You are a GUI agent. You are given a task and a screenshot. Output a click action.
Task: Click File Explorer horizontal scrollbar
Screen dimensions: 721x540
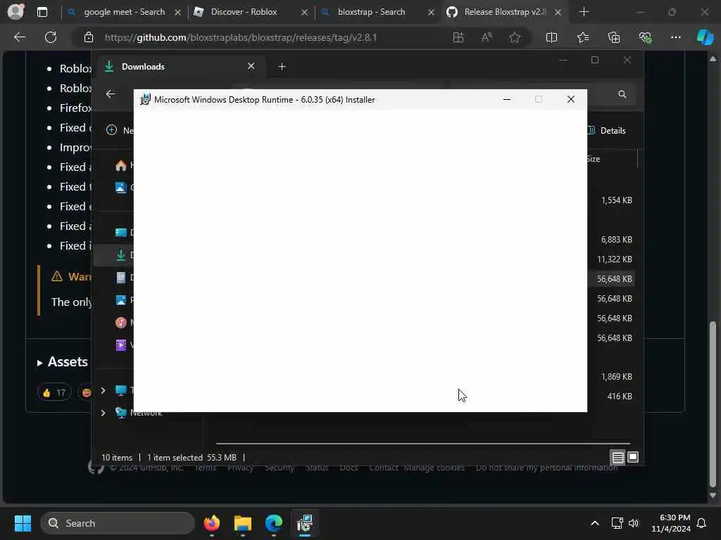click(x=422, y=444)
